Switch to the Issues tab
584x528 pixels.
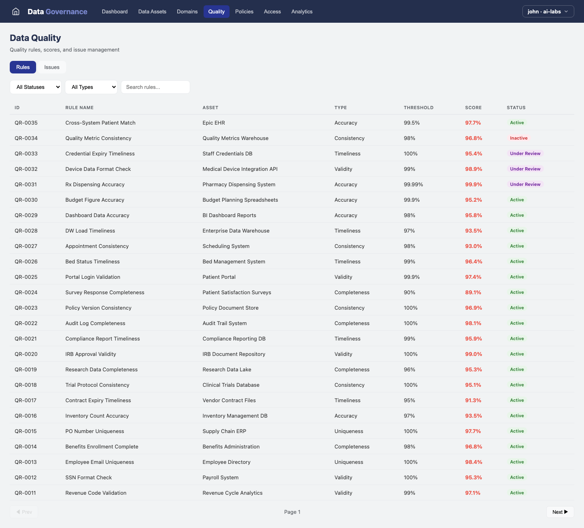pos(52,67)
